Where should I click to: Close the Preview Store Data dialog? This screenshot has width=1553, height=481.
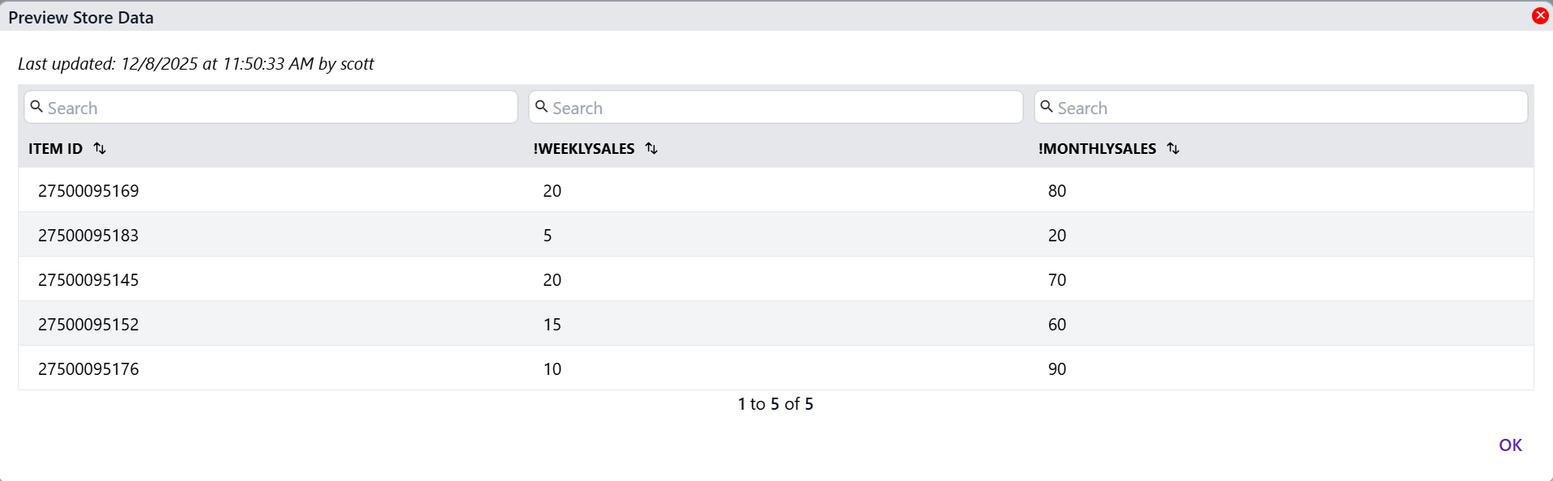coord(1540,16)
